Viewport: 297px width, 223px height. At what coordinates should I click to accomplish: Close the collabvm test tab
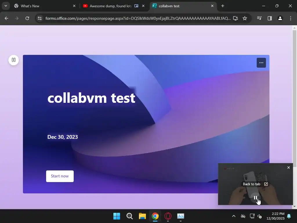click(x=212, y=6)
